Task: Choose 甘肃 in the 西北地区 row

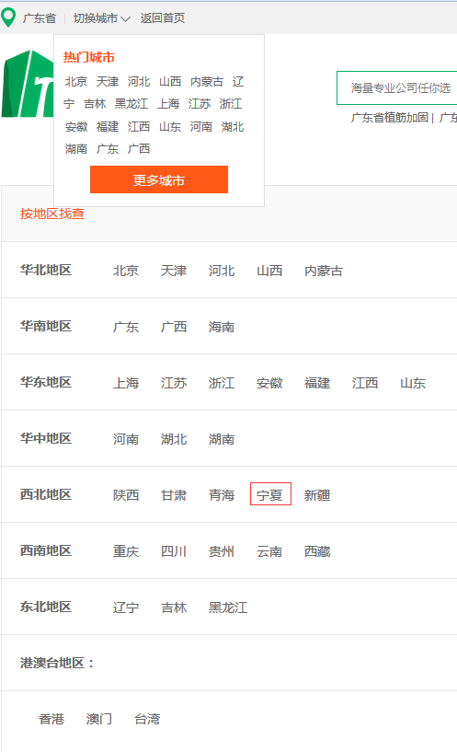Action: click(x=174, y=495)
